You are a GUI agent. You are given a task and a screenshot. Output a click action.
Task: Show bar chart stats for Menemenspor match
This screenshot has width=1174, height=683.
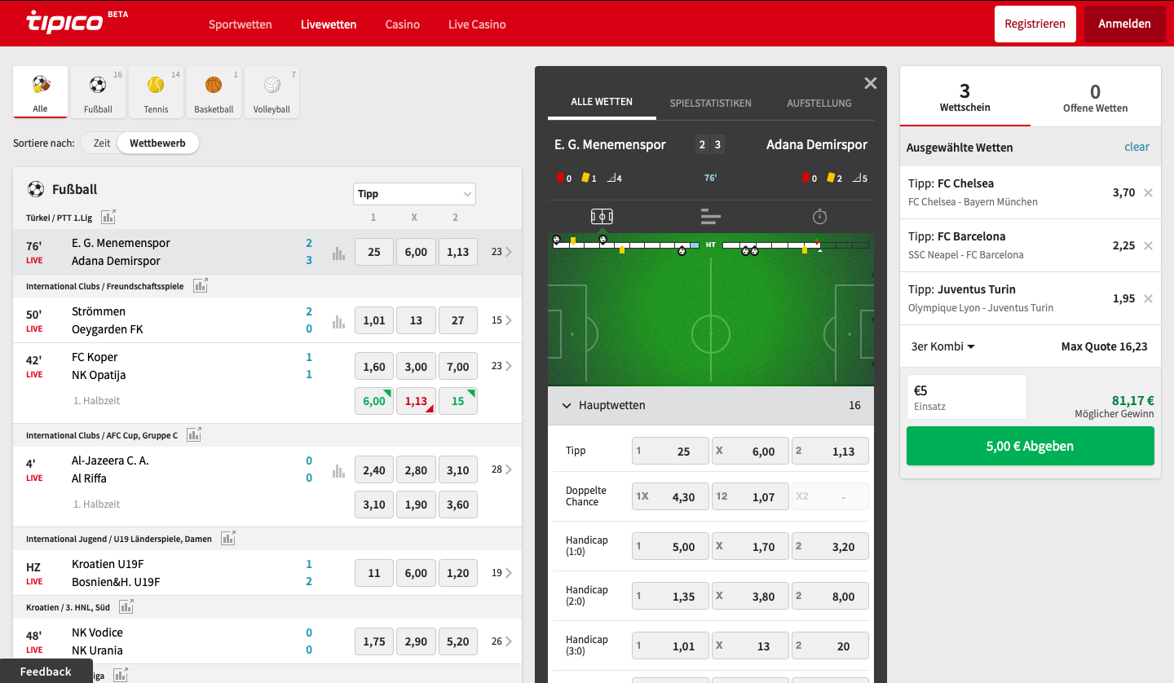coord(338,253)
